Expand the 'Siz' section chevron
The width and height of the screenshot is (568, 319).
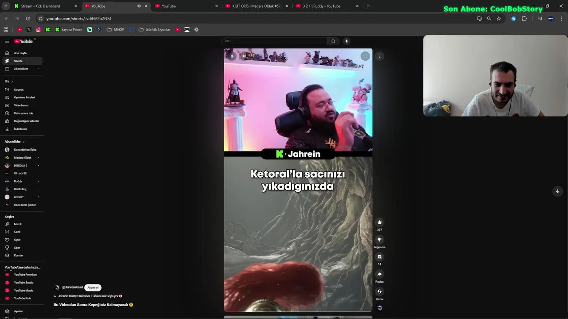12,82
